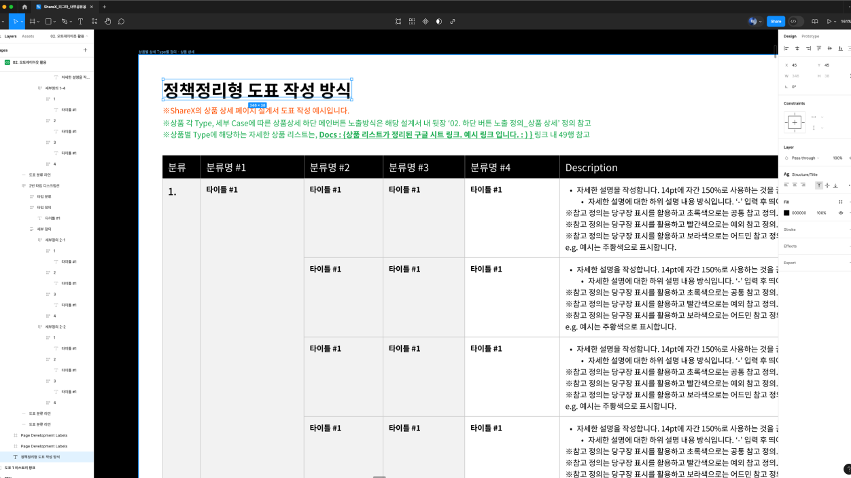
Task: Align left icon in Design panel
Action: [x=786, y=48]
